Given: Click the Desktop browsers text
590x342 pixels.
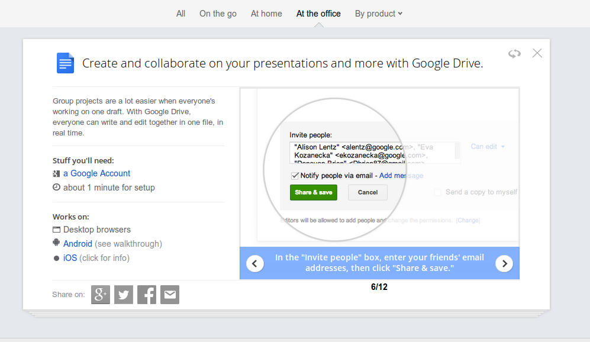Looking at the screenshot, I should coord(96,230).
